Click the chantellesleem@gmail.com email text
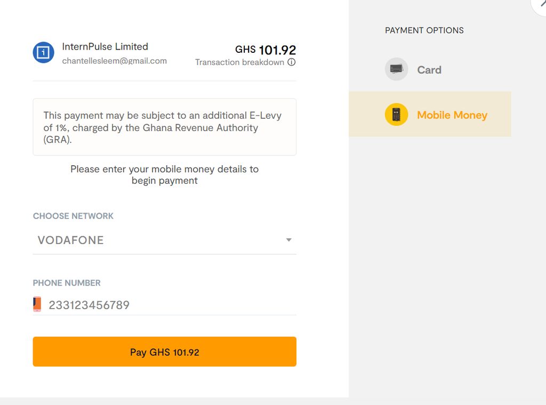This screenshot has width=546, height=405. click(114, 61)
